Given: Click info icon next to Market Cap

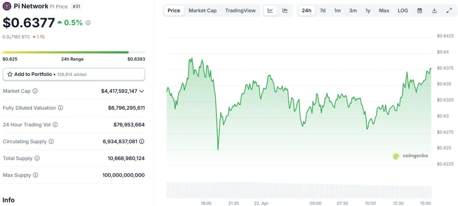Looking at the screenshot, I should [35, 91].
